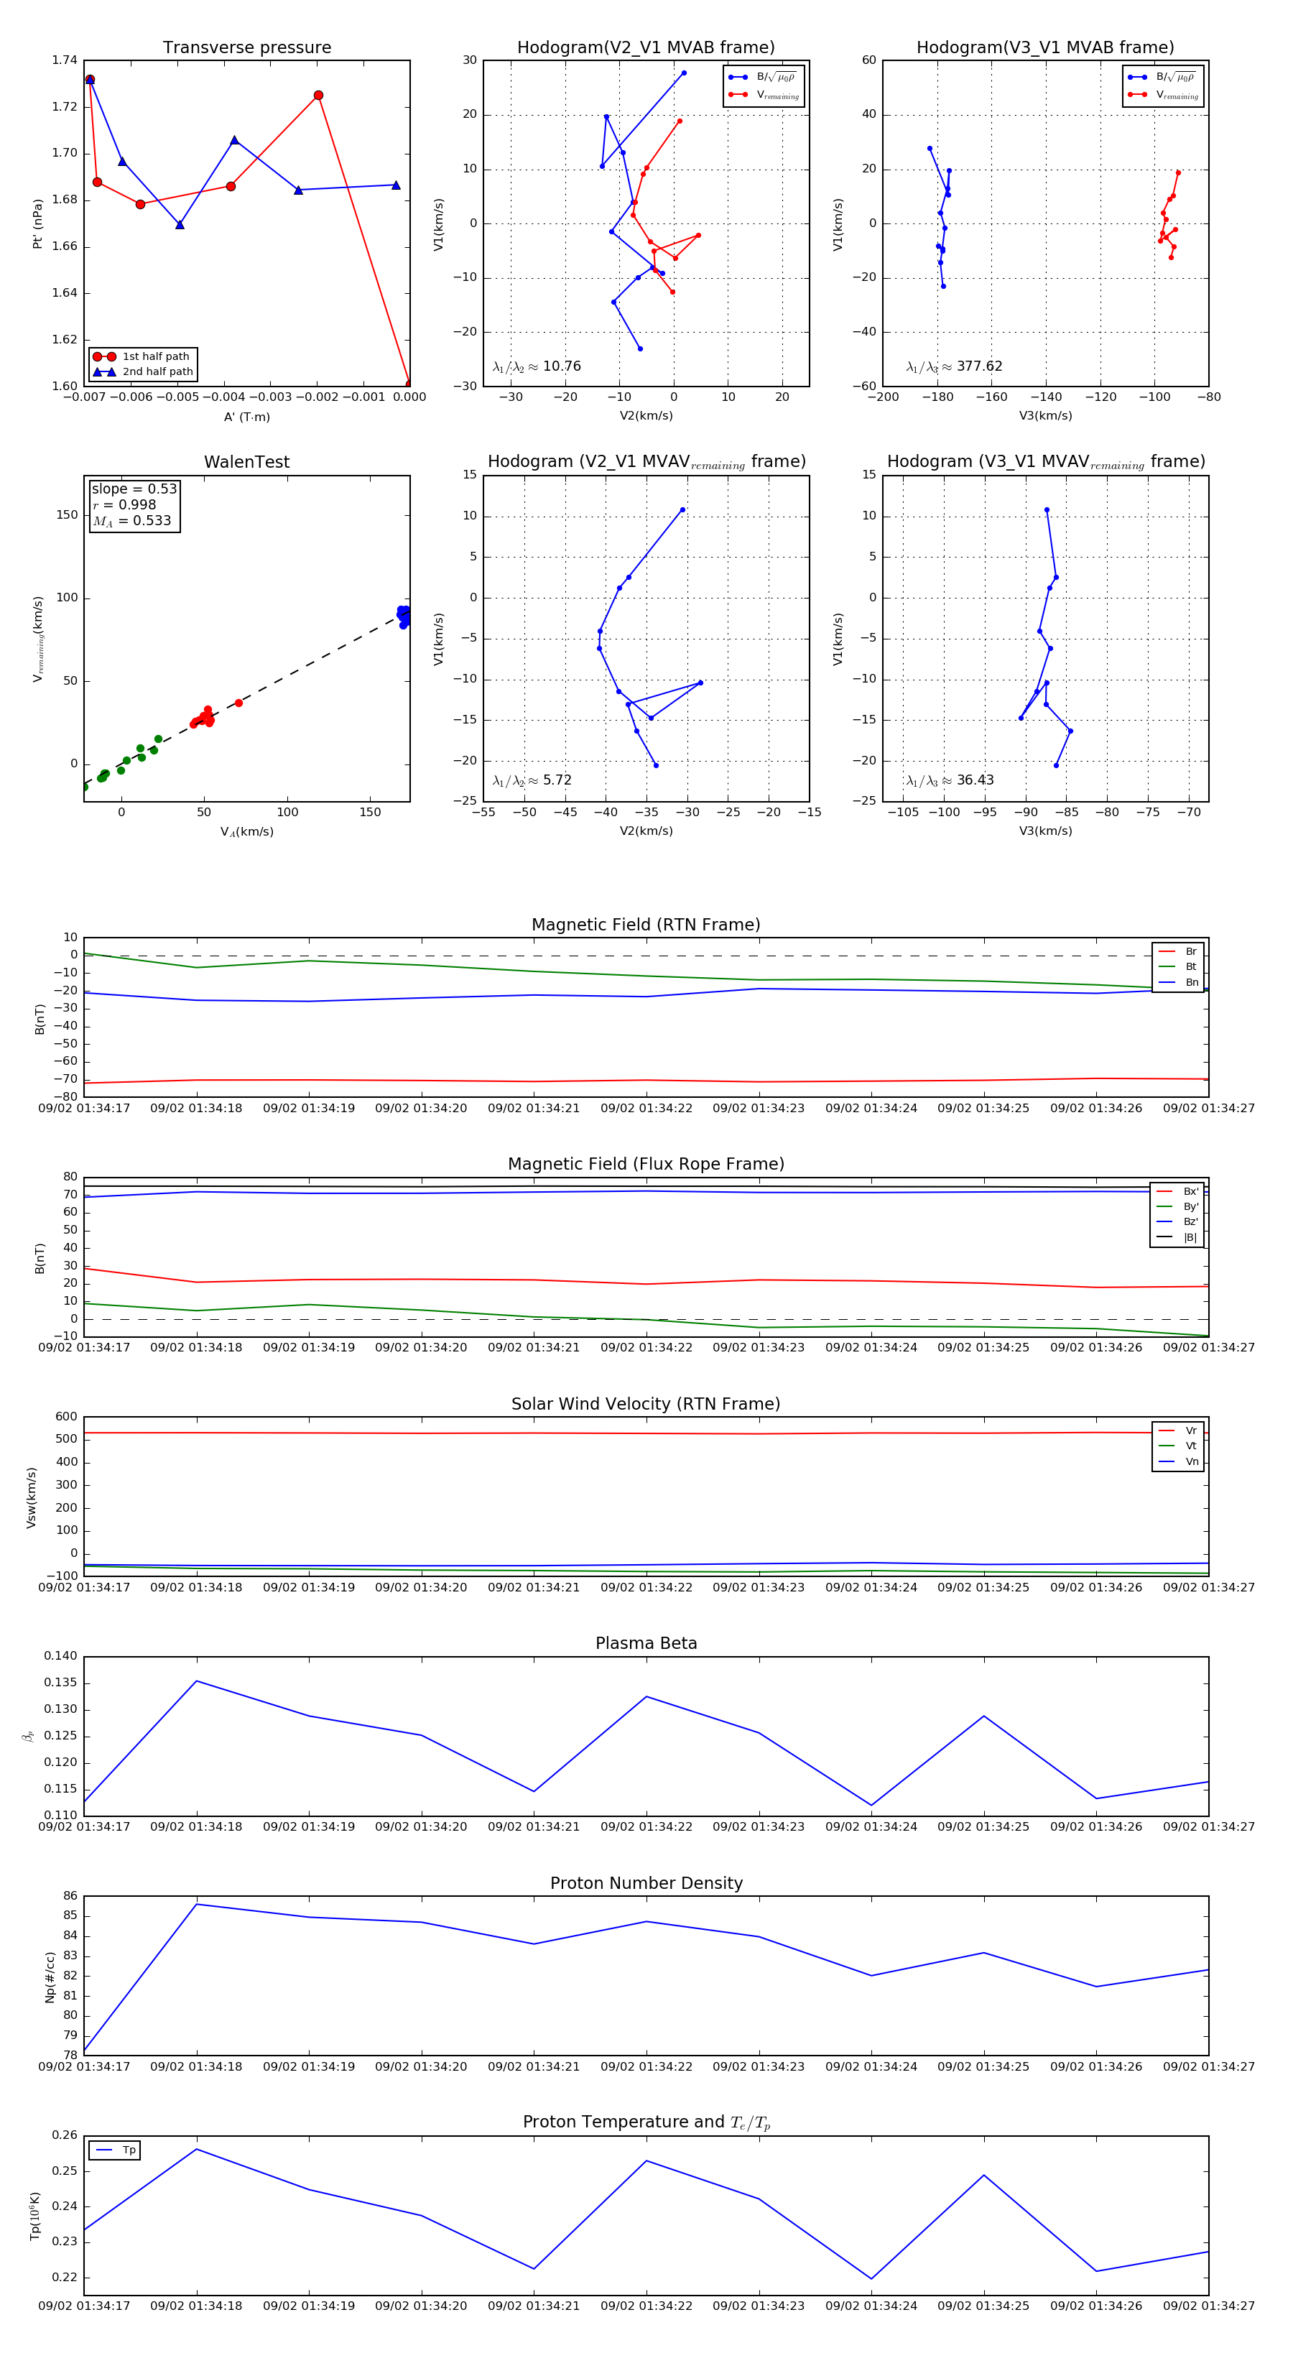Click the "VA(km/s)" x-axis label of WalenTest
This screenshot has width=1293, height=2371.
[x=246, y=832]
